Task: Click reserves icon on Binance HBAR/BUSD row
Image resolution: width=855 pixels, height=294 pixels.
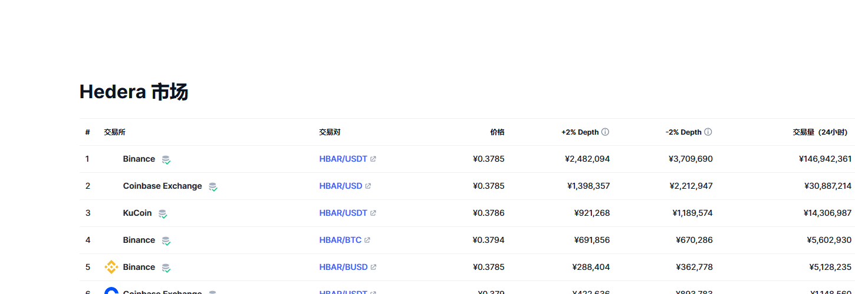Action: [166, 268]
